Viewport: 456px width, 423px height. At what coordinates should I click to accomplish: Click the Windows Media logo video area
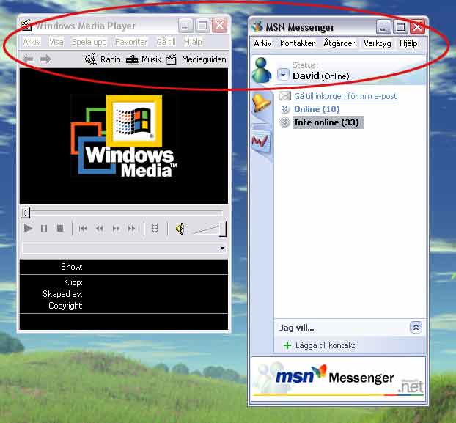click(124, 136)
